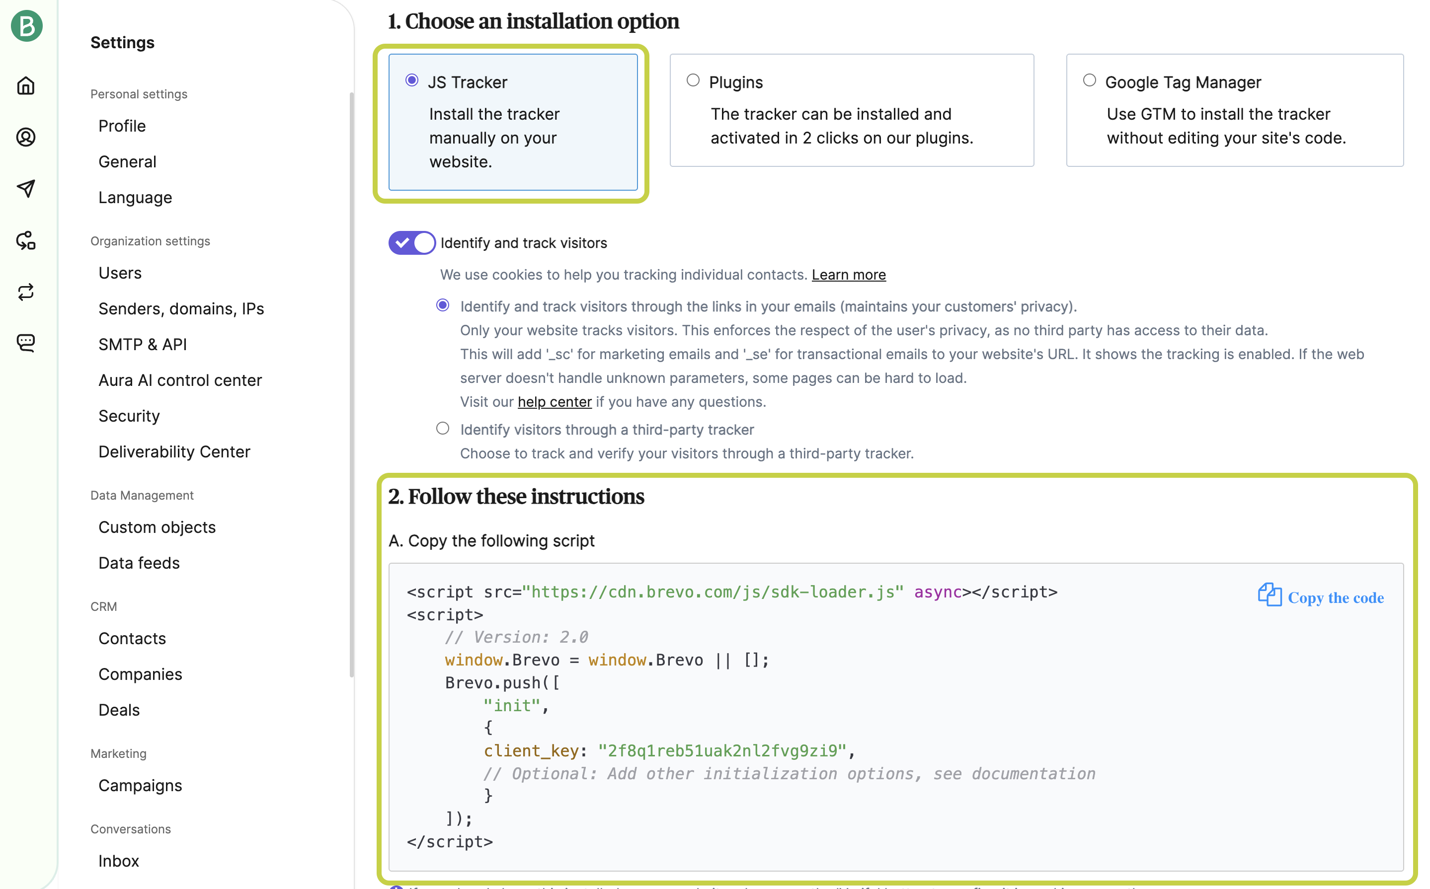Toggle Identify and track visitors switch

point(412,243)
